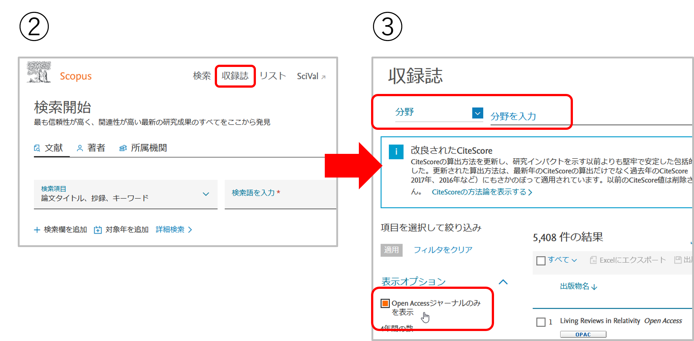Click the 表示オプション collapse chevron
The width and height of the screenshot is (694, 341).
click(x=503, y=282)
